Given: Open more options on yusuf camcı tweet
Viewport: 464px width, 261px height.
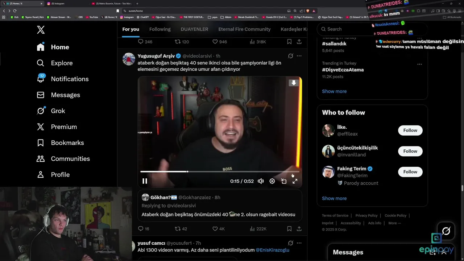Looking at the screenshot, I should 299,243.
